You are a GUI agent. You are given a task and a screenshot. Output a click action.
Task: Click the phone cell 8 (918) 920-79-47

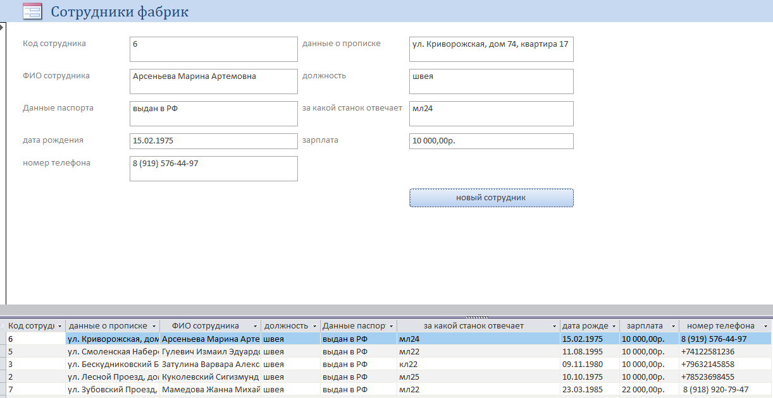click(x=726, y=389)
